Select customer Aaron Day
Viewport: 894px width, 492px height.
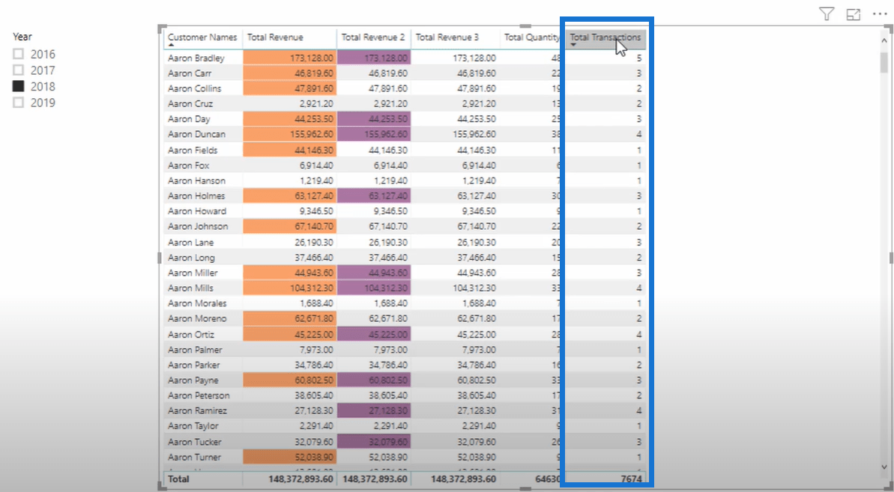click(x=189, y=119)
